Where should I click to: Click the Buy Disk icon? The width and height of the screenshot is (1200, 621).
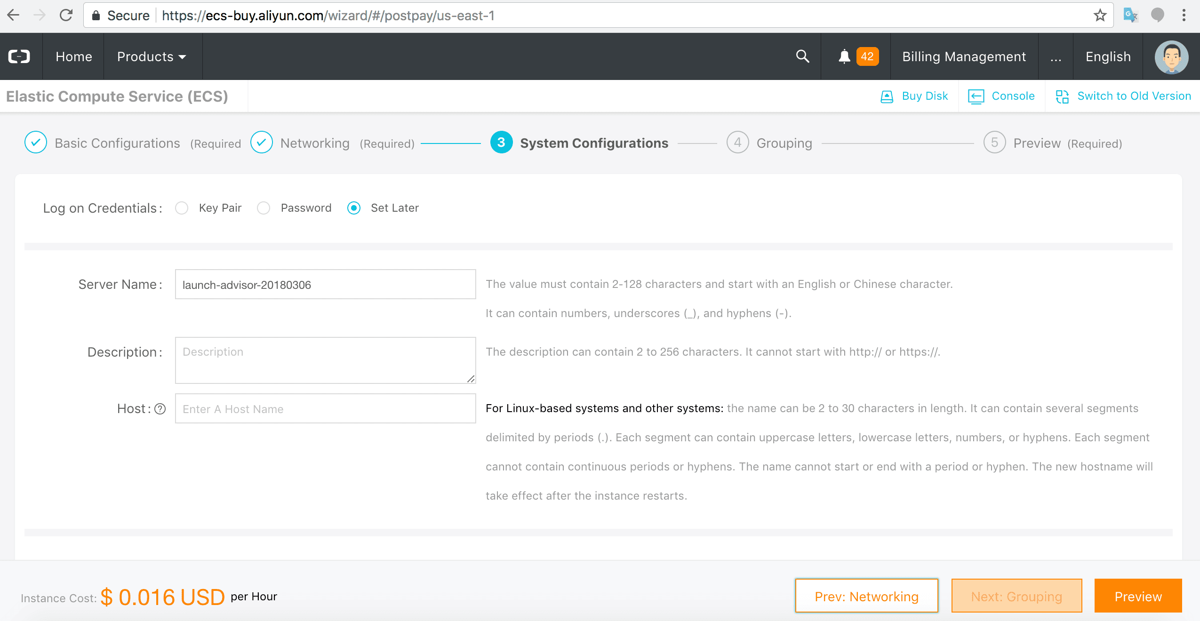[x=887, y=96]
